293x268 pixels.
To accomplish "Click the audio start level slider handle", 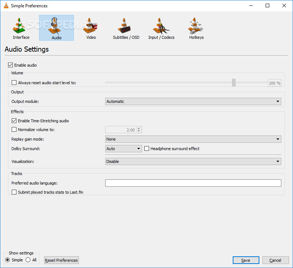I will [x=234, y=83].
